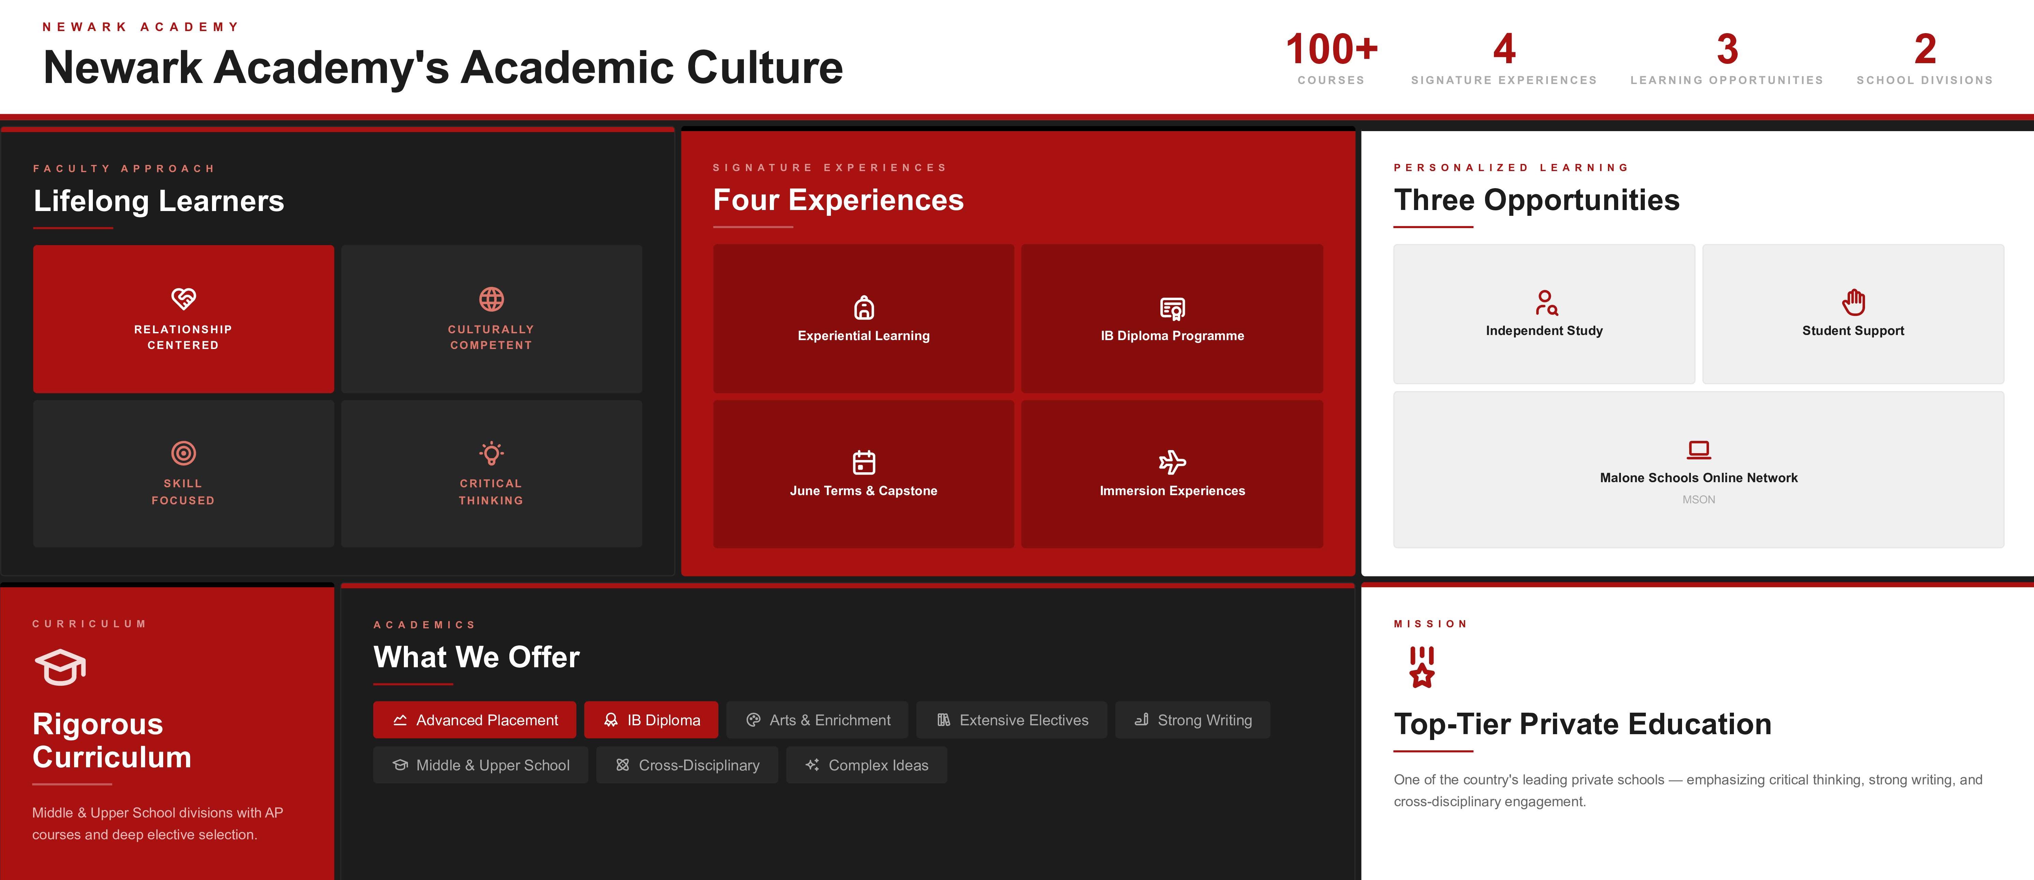Open the Independent Study card label
Screen dimensions: 2034x880
(x=1544, y=330)
